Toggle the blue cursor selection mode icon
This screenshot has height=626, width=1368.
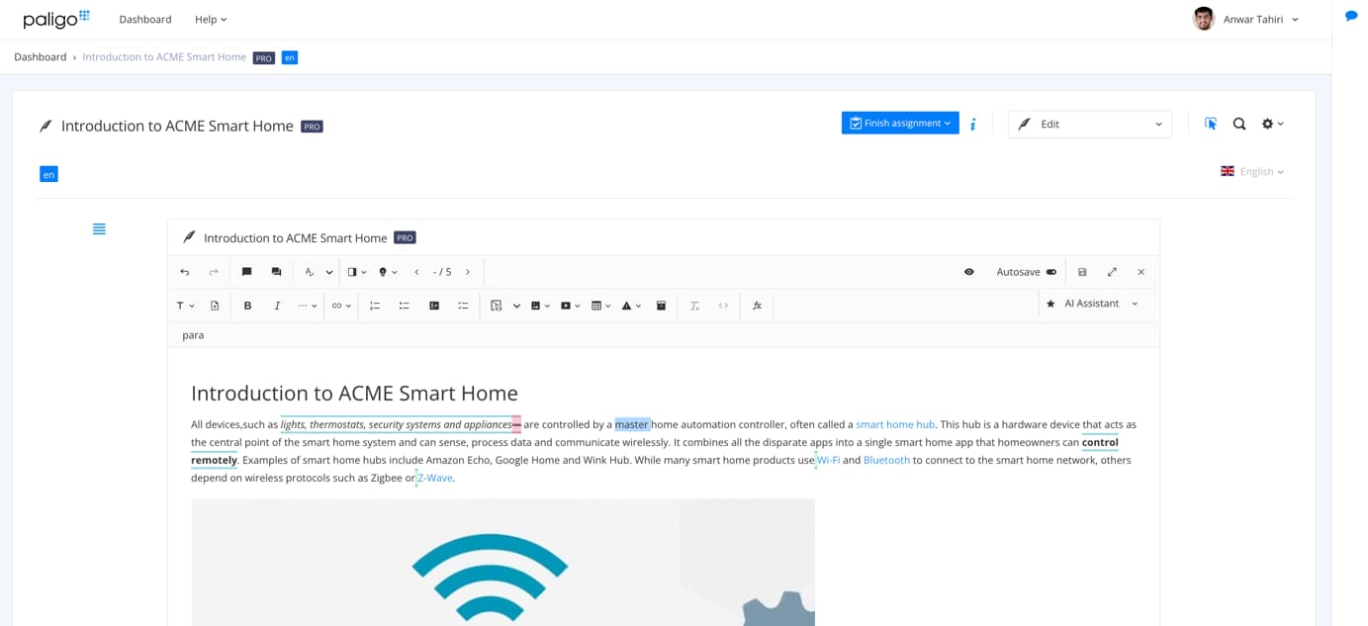1211,124
